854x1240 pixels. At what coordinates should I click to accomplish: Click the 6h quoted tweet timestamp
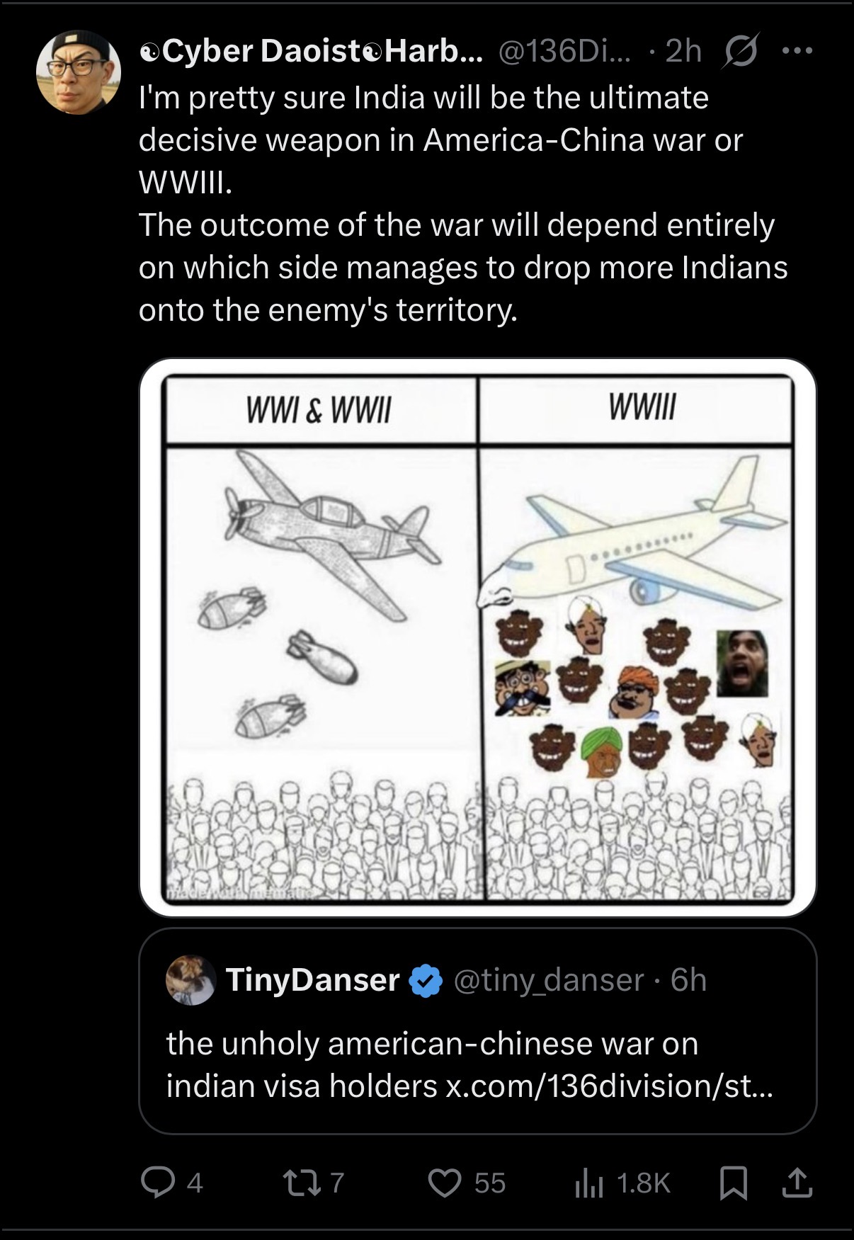click(689, 979)
